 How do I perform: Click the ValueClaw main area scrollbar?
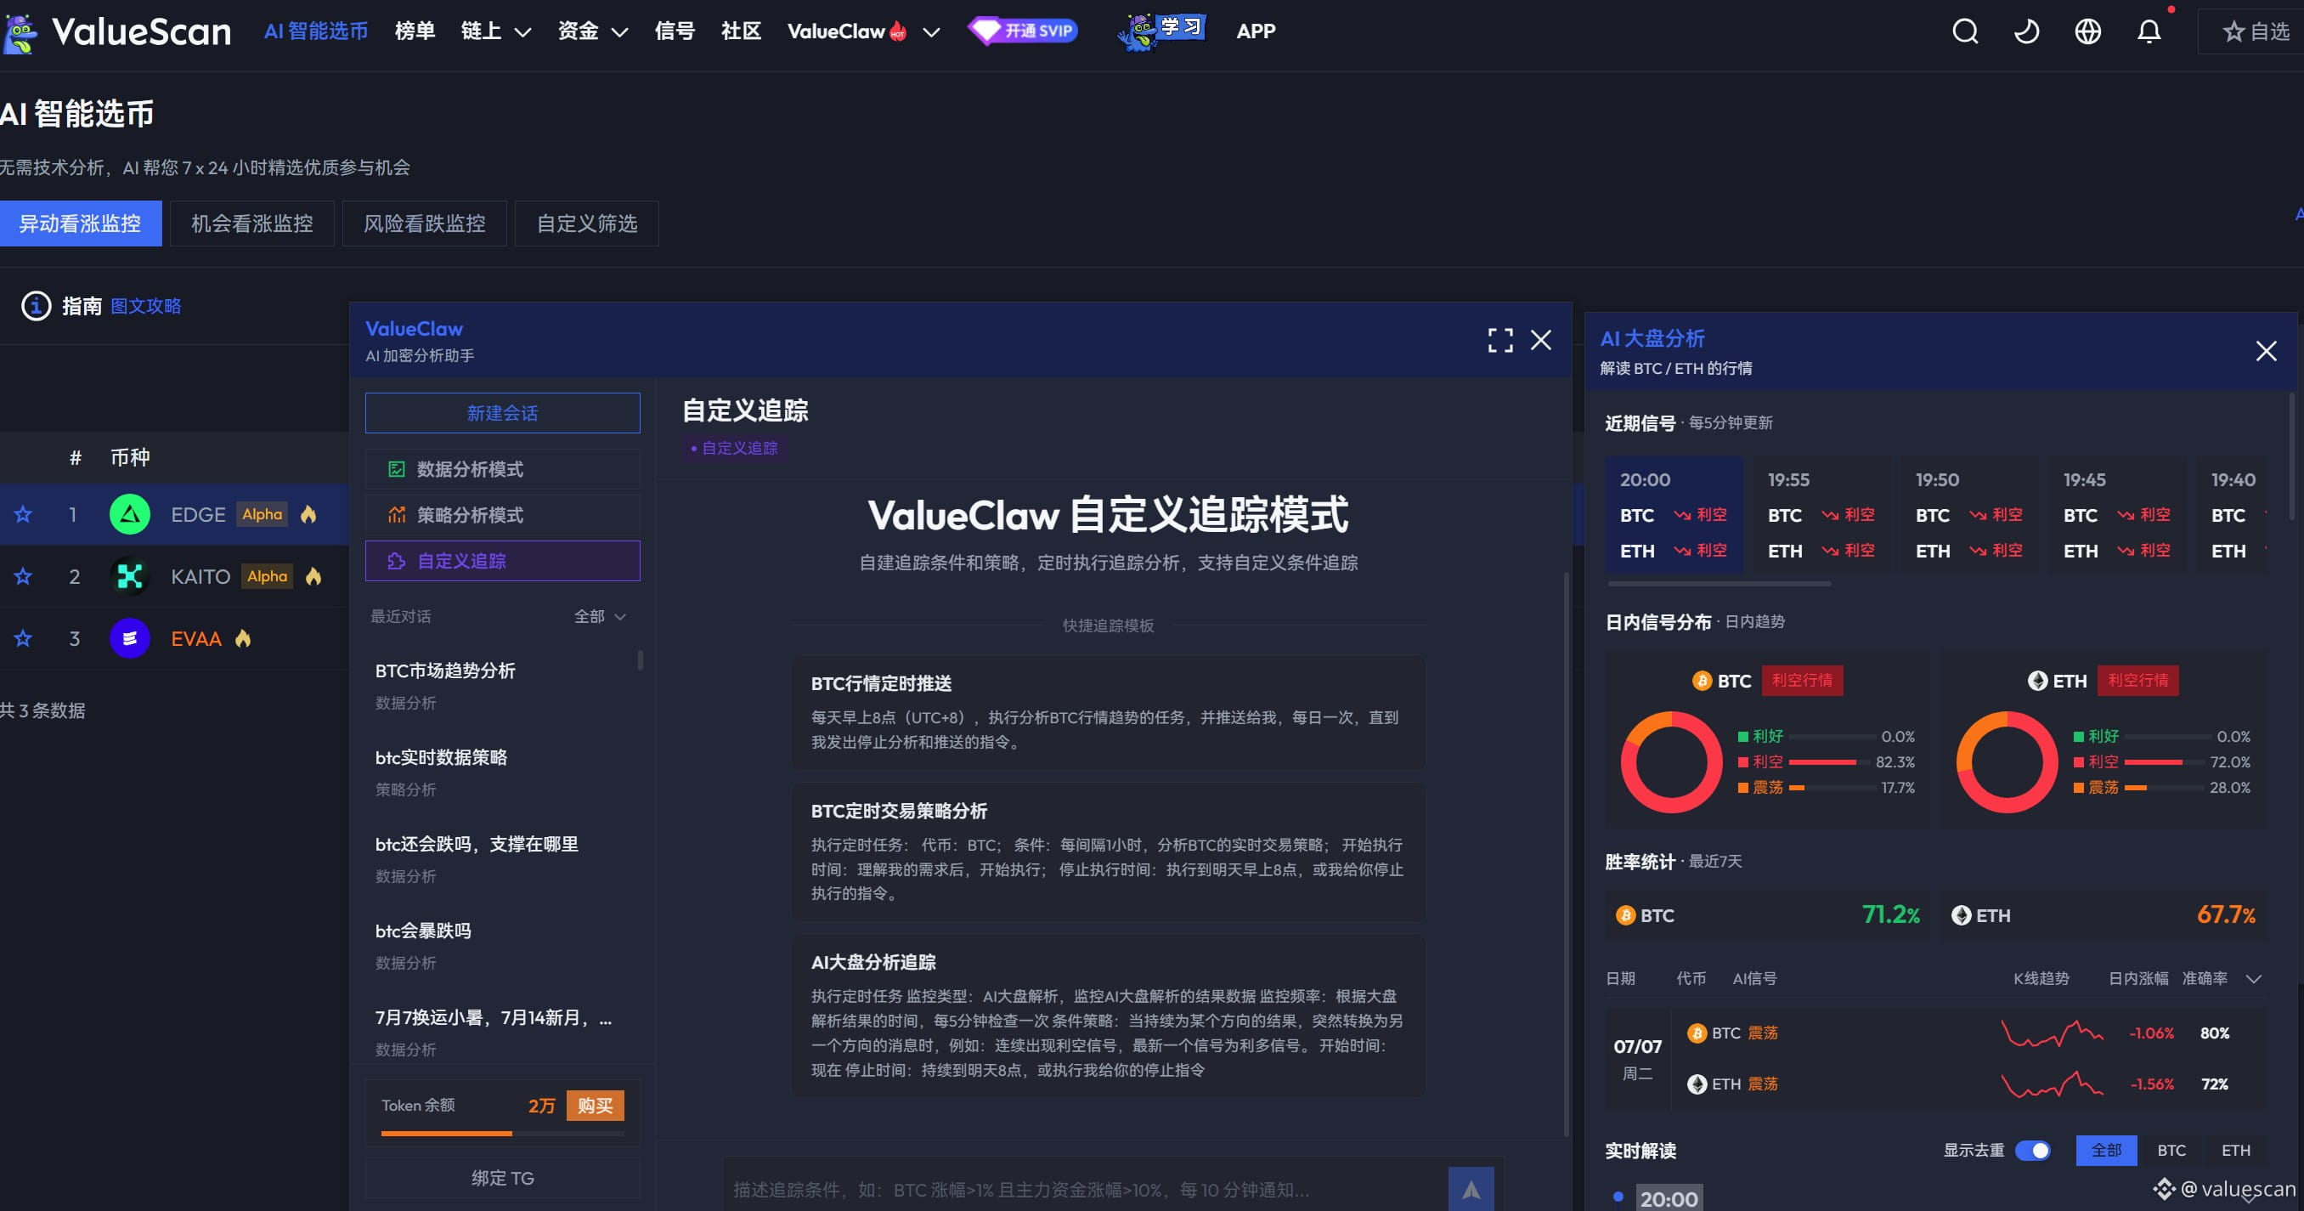pyautogui.click(x=1566, y=854)
